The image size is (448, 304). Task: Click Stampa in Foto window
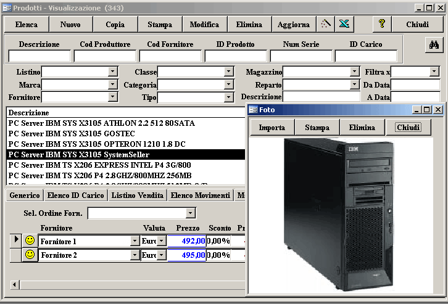[317, 127]
